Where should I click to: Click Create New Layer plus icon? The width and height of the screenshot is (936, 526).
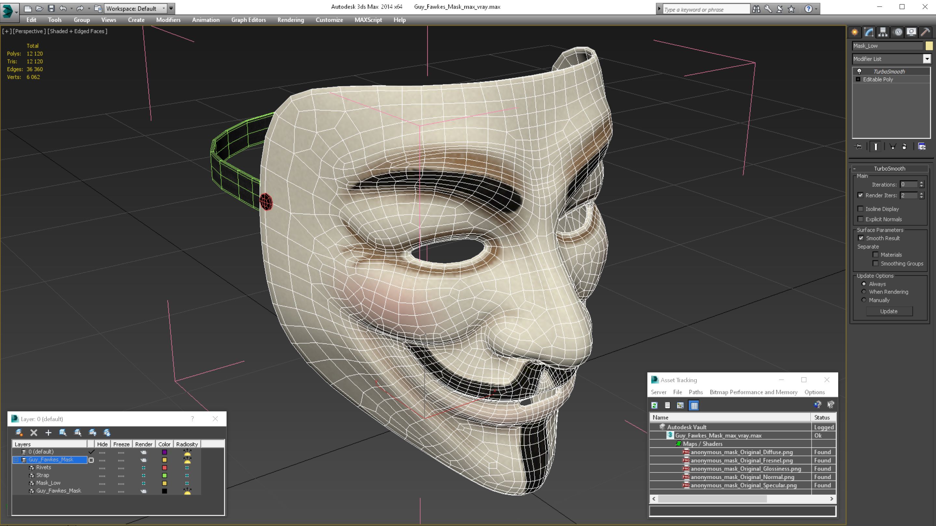click(x=48, y=432)
